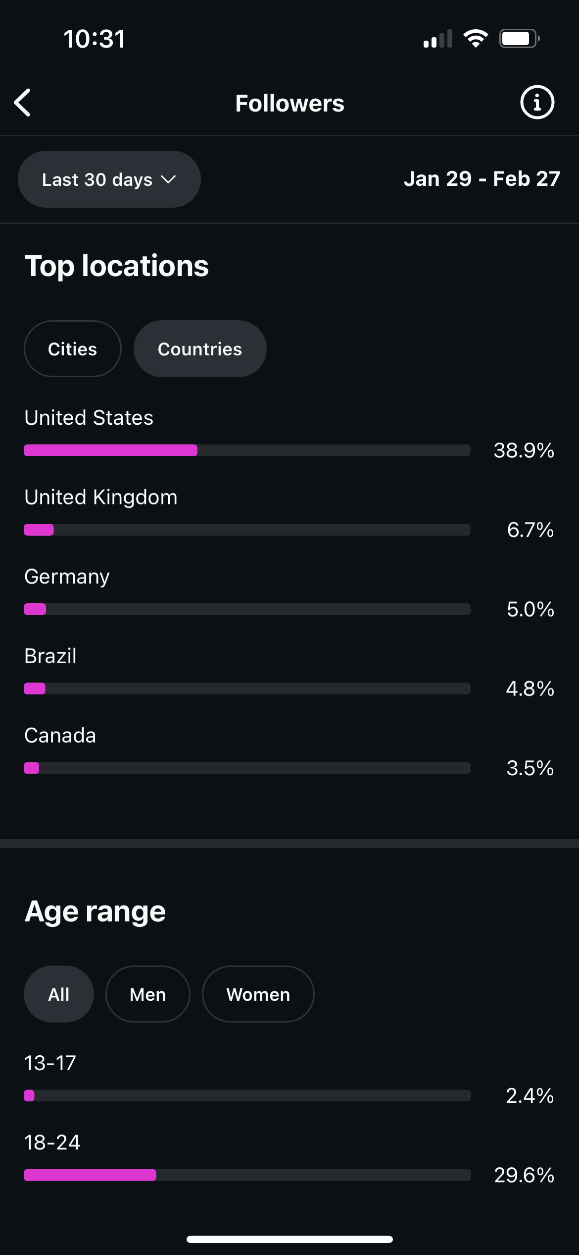The width and height of the screenshot is (579, 1255).
Task: Switch to the Cities tab
Action: pyautogui.click(x=72, y=349)
